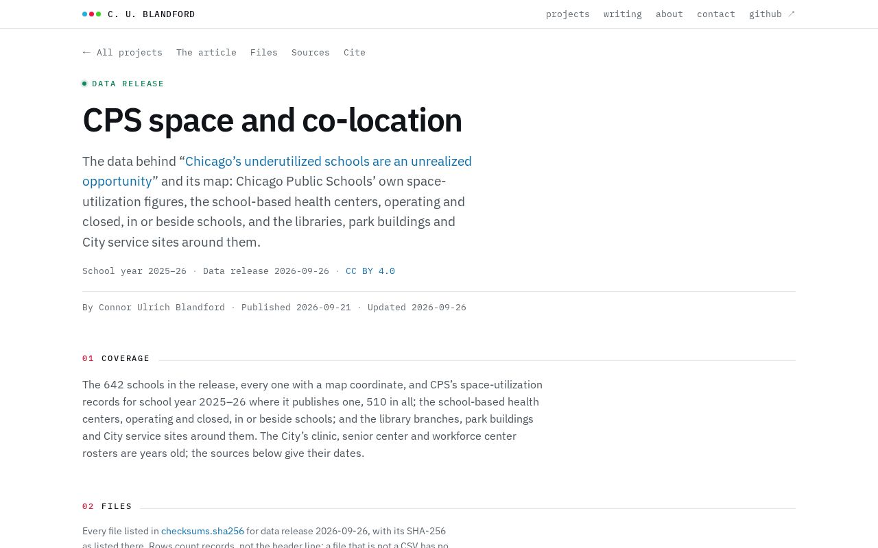Open the underutilized schools article link
The image size is (878, 548).
(277, 171)
